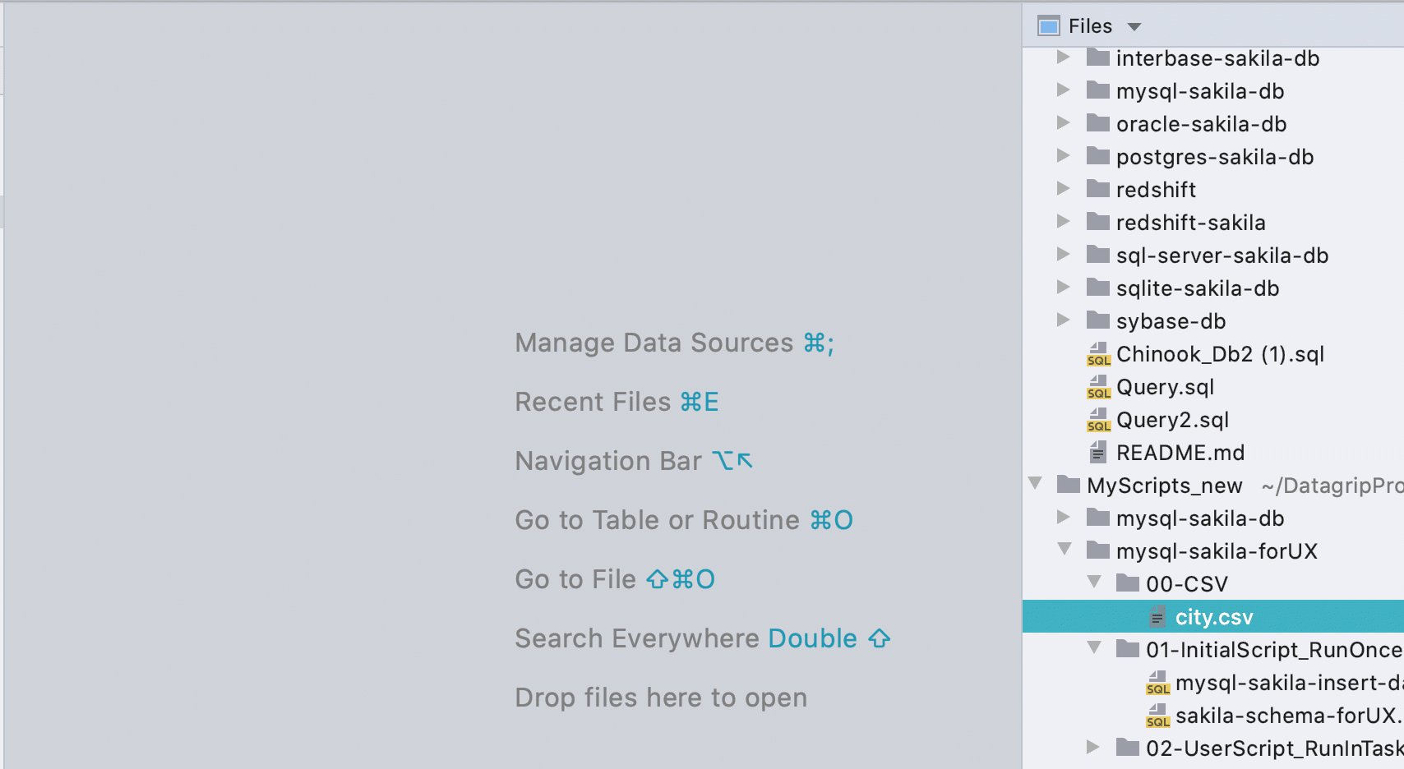Expand the top mysql-sakila-db folder

click(1063, 90)
